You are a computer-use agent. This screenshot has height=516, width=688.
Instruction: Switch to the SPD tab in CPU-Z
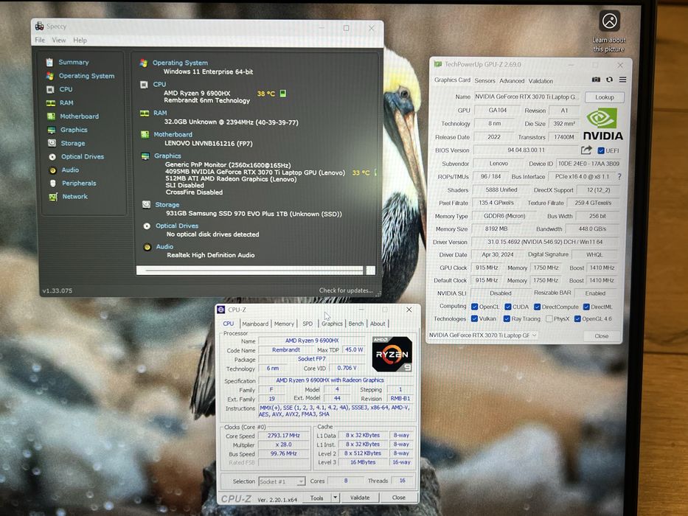click(307, 324)
